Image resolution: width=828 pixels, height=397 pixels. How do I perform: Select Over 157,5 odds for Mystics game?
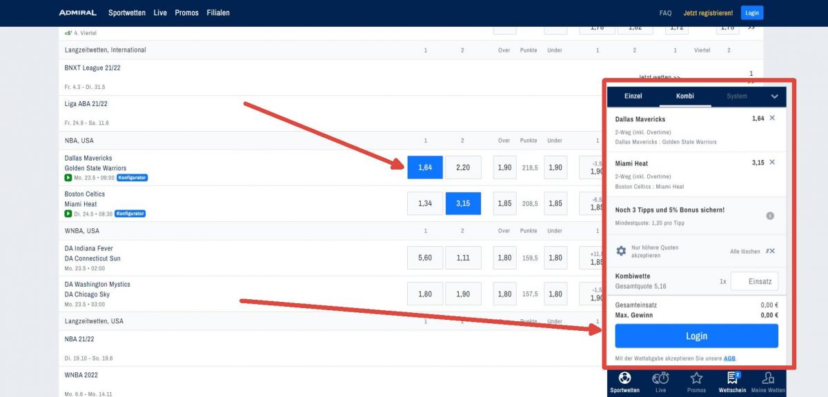pos(505,294)
